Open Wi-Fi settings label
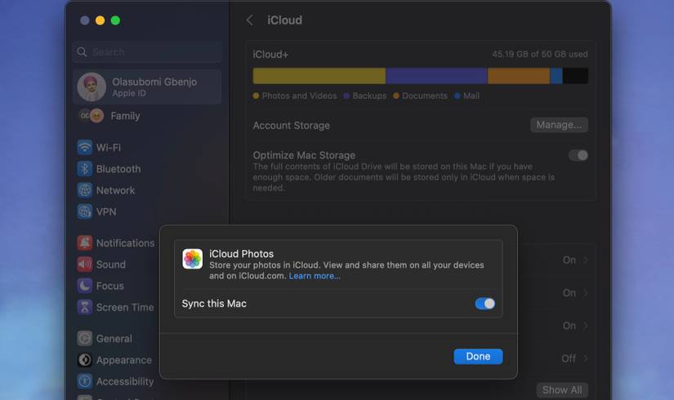Screen dimensions: 674x400 pos(109,148)
